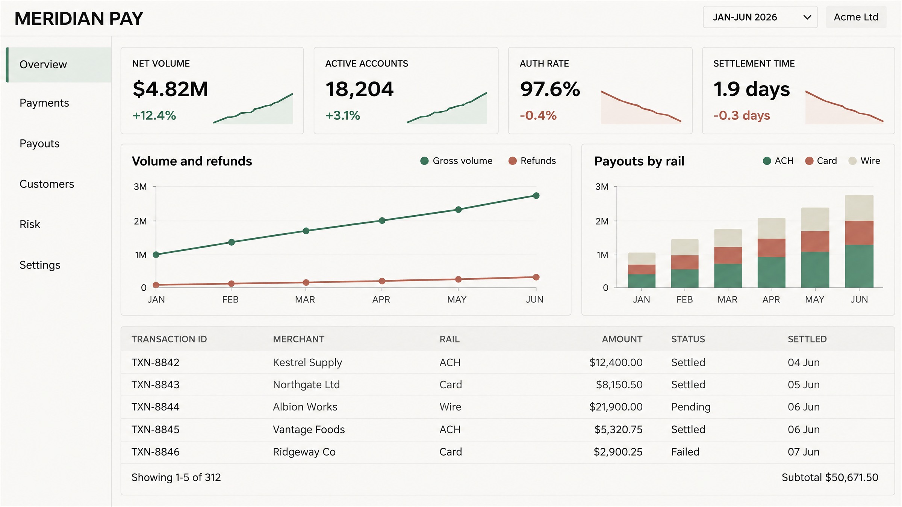Sort by the AMOUNT column header
Viewport: 902px width, 507px height.
(622, 339)
